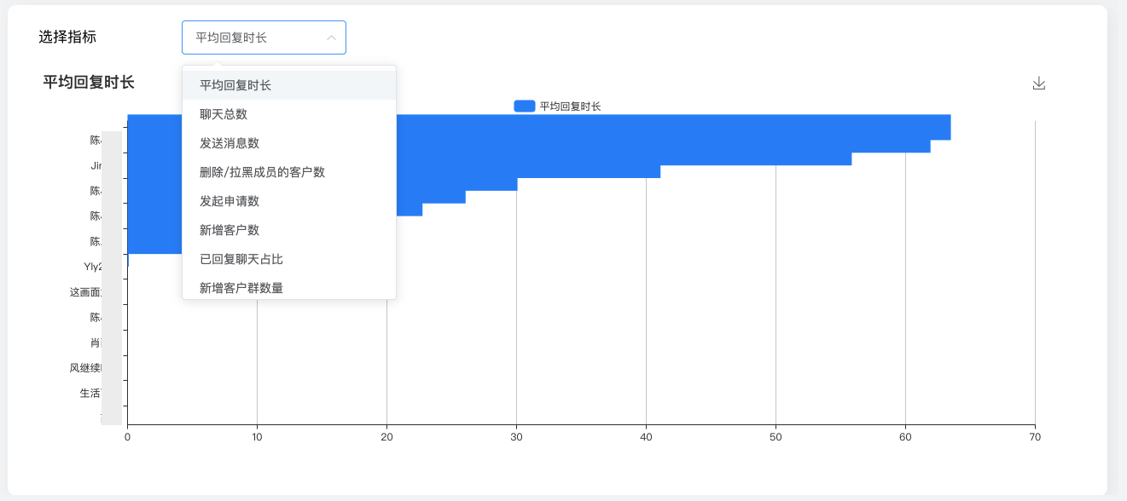The image size is (1127, 501).
Task: Click the 平均回复时长 legend label text
Action: coord(570,107)
